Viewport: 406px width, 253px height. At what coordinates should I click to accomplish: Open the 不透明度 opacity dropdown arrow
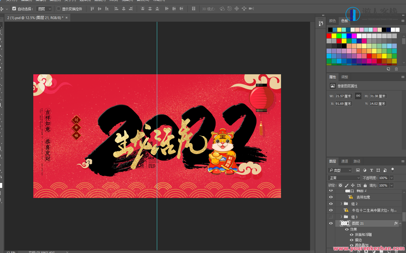click(x=391, y=178)
